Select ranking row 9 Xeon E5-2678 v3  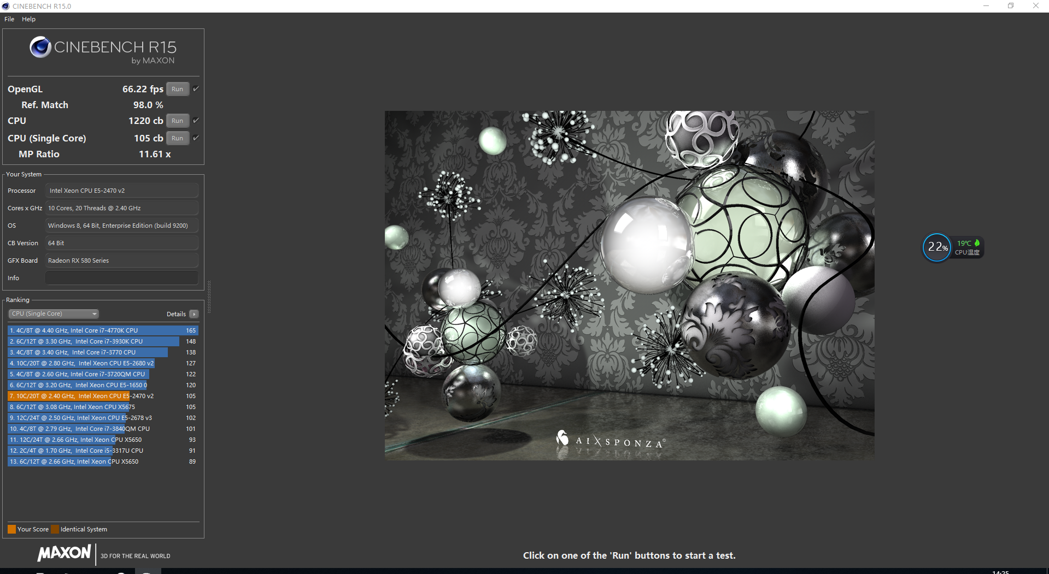point(103,418)
